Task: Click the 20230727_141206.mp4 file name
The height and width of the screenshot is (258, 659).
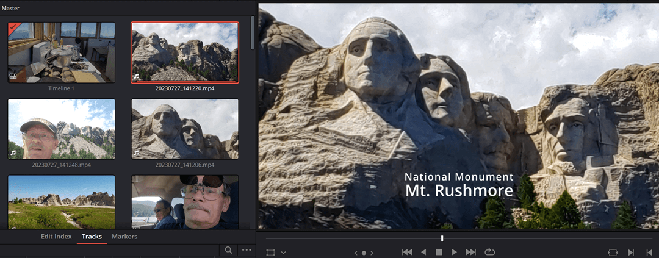Action: tap(185, 165)
